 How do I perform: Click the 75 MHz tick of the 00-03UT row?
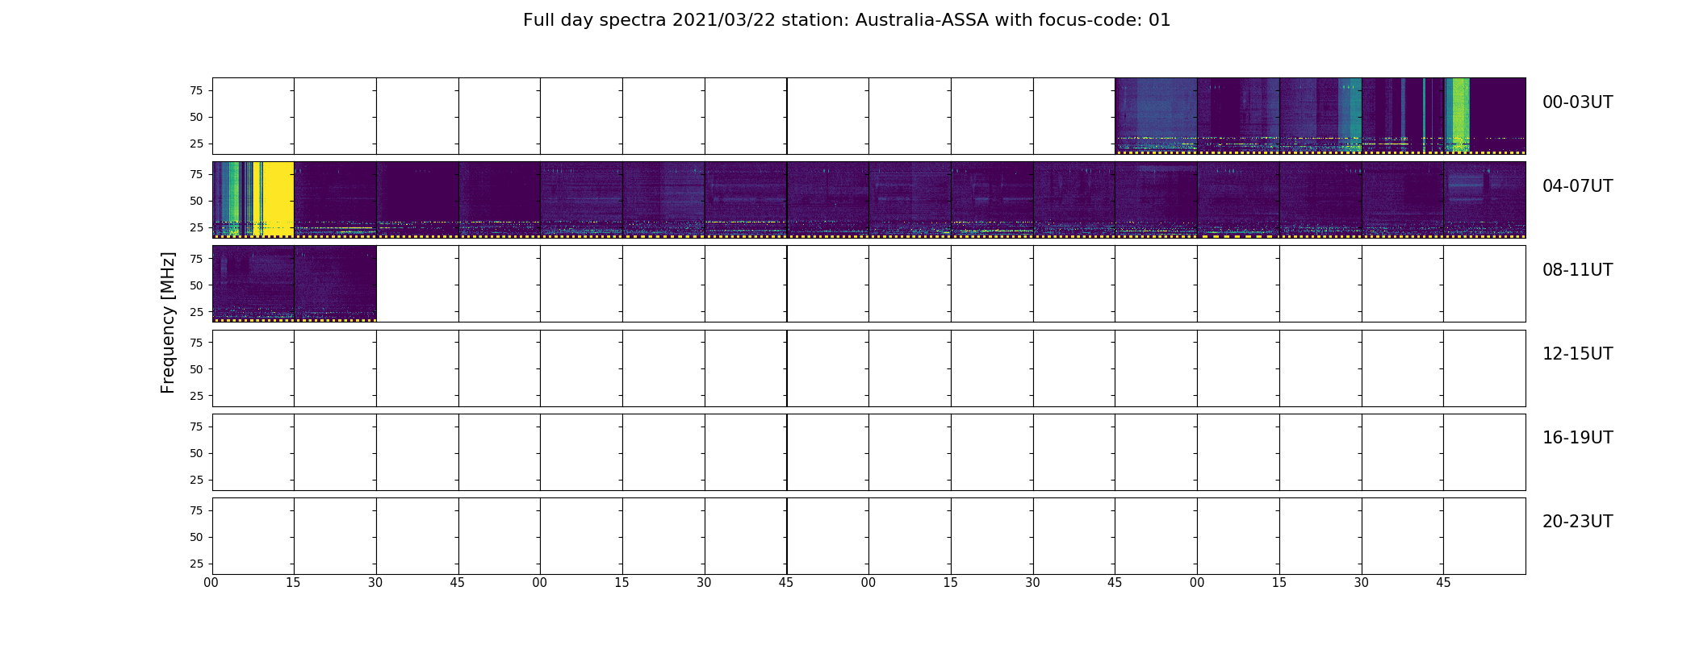tap(196, 90)
